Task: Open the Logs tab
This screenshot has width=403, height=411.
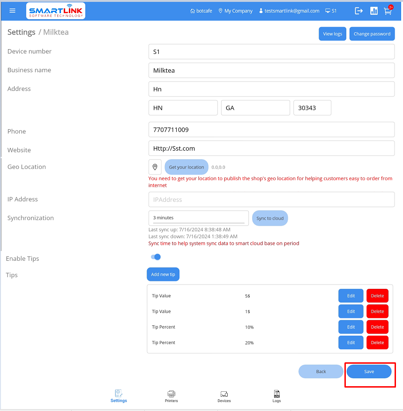Action: (277, 396)
